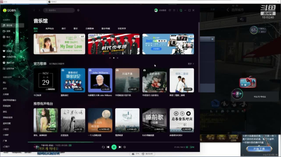Open the 睡前歌 DJ radio cover
This screenshot has height=157, width=281.
pyautogui.click(x=155, y=120)
